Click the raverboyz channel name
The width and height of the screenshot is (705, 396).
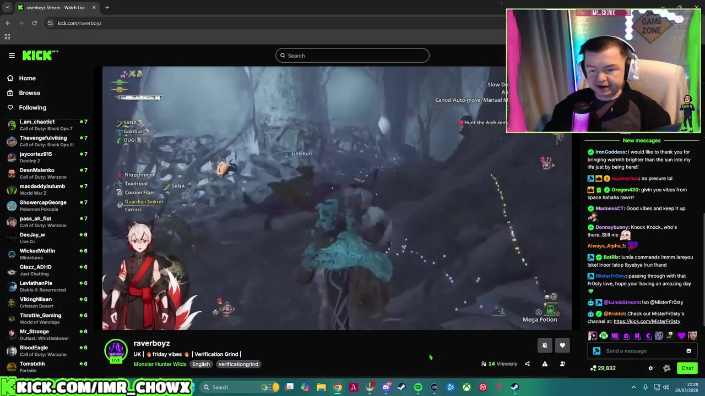click(x=151, y=343)
